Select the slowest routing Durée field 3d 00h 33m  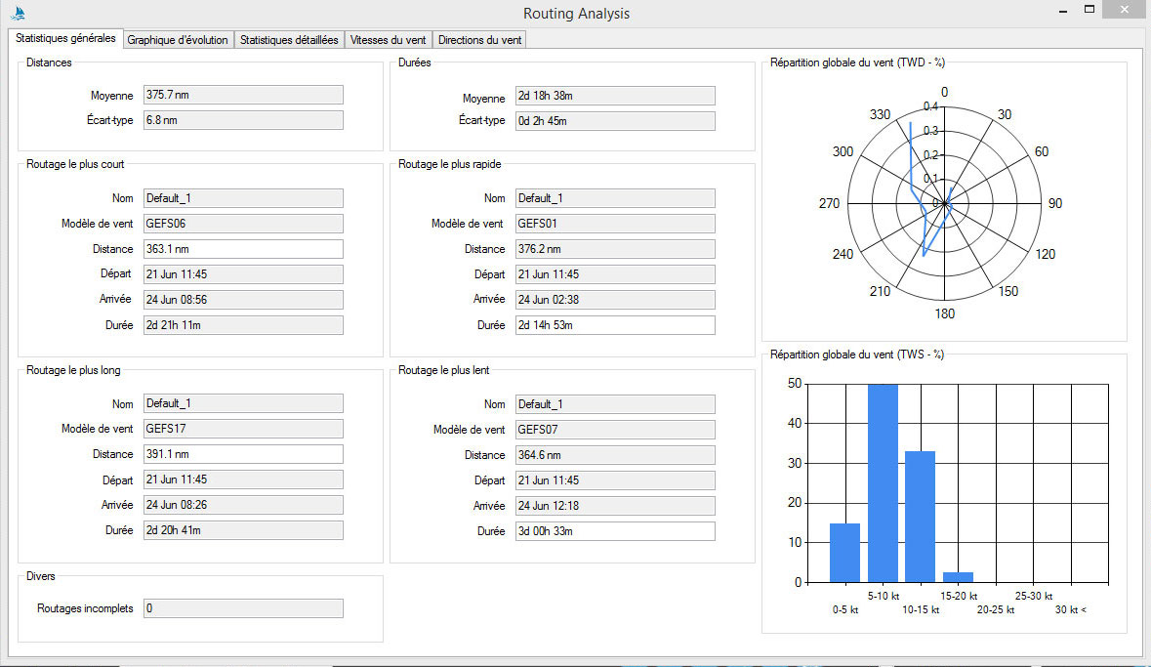615,531
